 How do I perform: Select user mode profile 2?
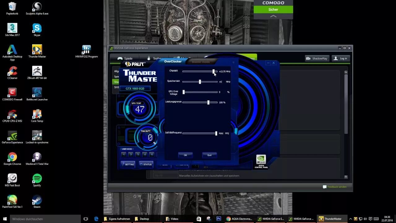(x=131, y=154)
